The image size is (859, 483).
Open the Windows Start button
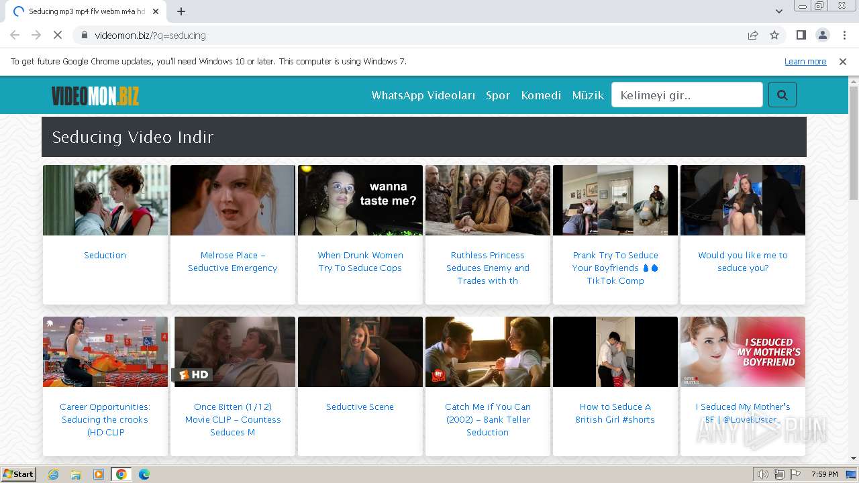tap(19, 474)
